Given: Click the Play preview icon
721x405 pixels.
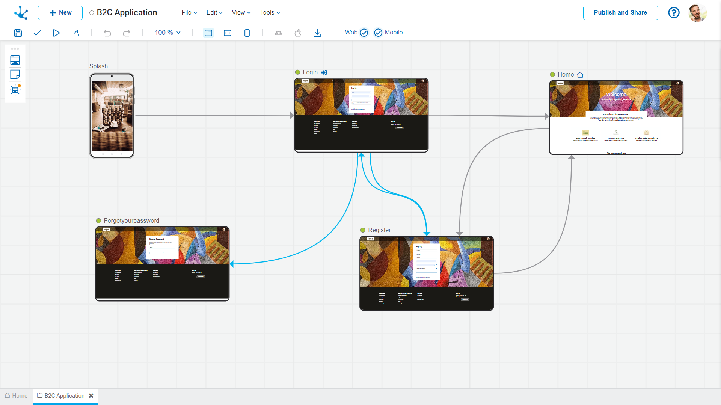Looking at the screenshot, I should 56,33.
